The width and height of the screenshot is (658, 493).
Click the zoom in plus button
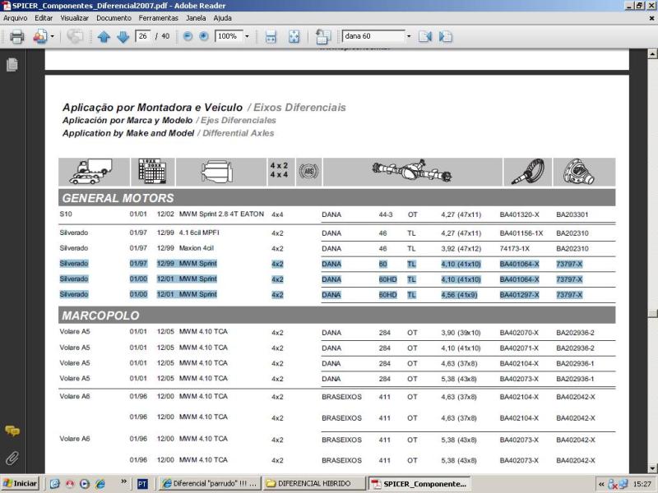pos(203,36)
